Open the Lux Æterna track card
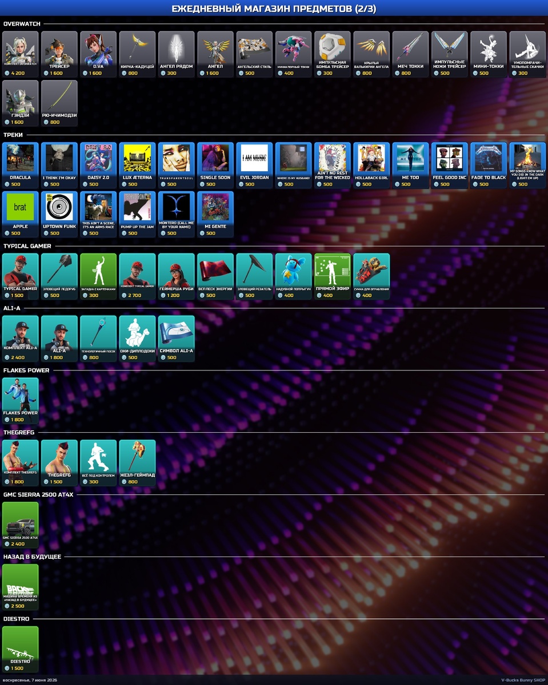This screenshot has height=685, width=548. click(x=137, y=166)
